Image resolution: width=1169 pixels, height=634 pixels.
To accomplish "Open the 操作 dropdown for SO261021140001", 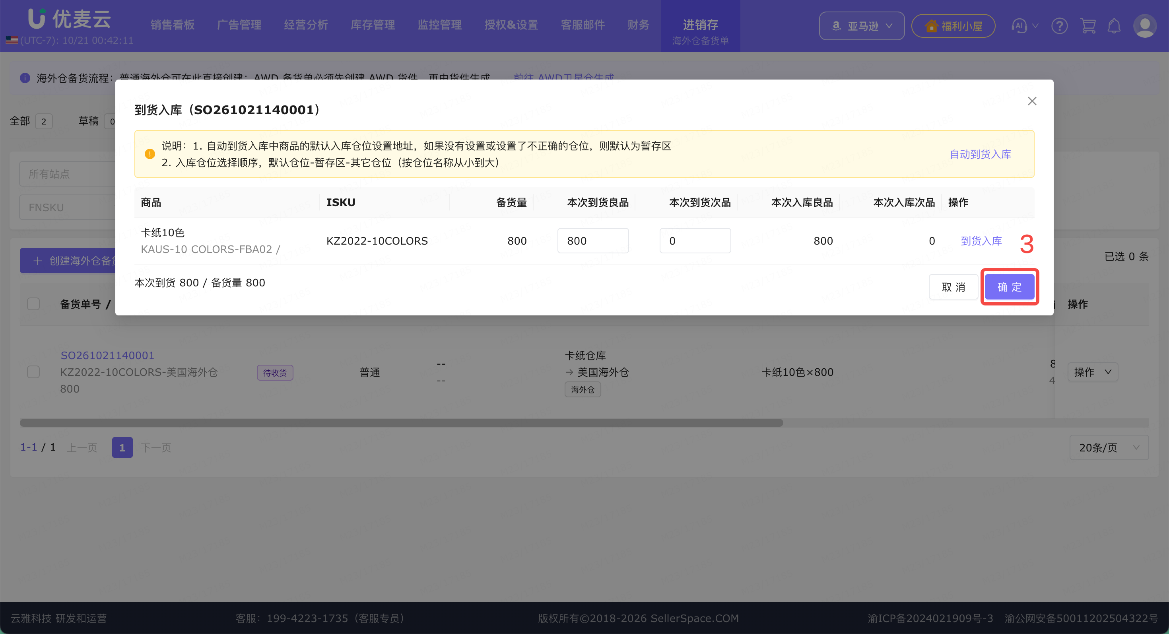I will pos(1092,372).
